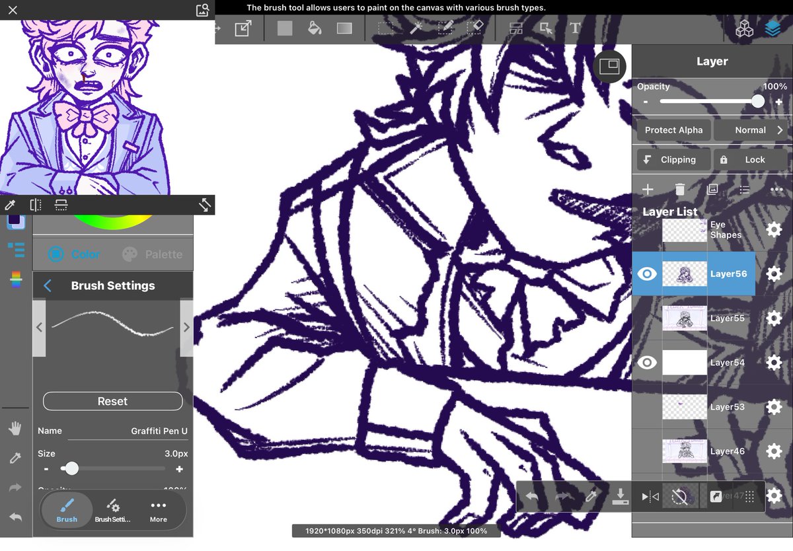Open the Materials cubes panel
This screenshot has height=551, width=793.
pyautogui.click(x=745, y=29)
